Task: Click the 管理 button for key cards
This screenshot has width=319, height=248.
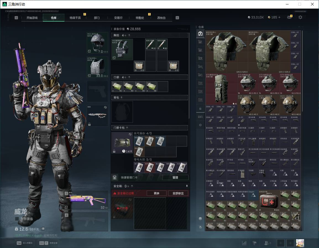Action: [175, 177]
